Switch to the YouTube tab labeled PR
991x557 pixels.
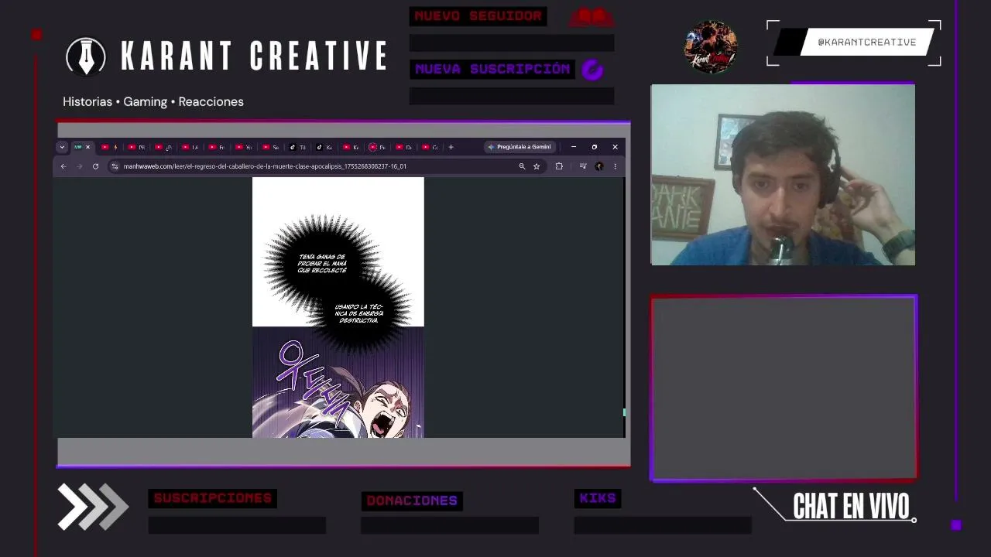click(x=136, y=147)
